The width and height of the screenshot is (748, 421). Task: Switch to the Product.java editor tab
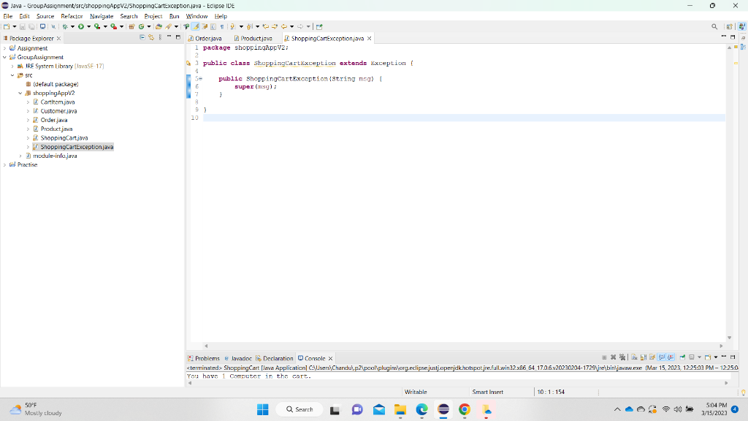(253, 38)
